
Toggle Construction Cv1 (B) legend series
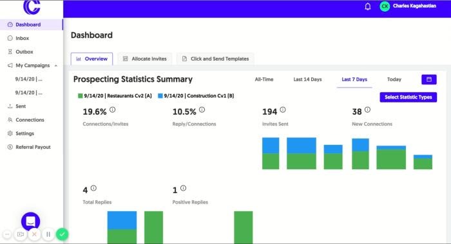click(x=196, y=96)
